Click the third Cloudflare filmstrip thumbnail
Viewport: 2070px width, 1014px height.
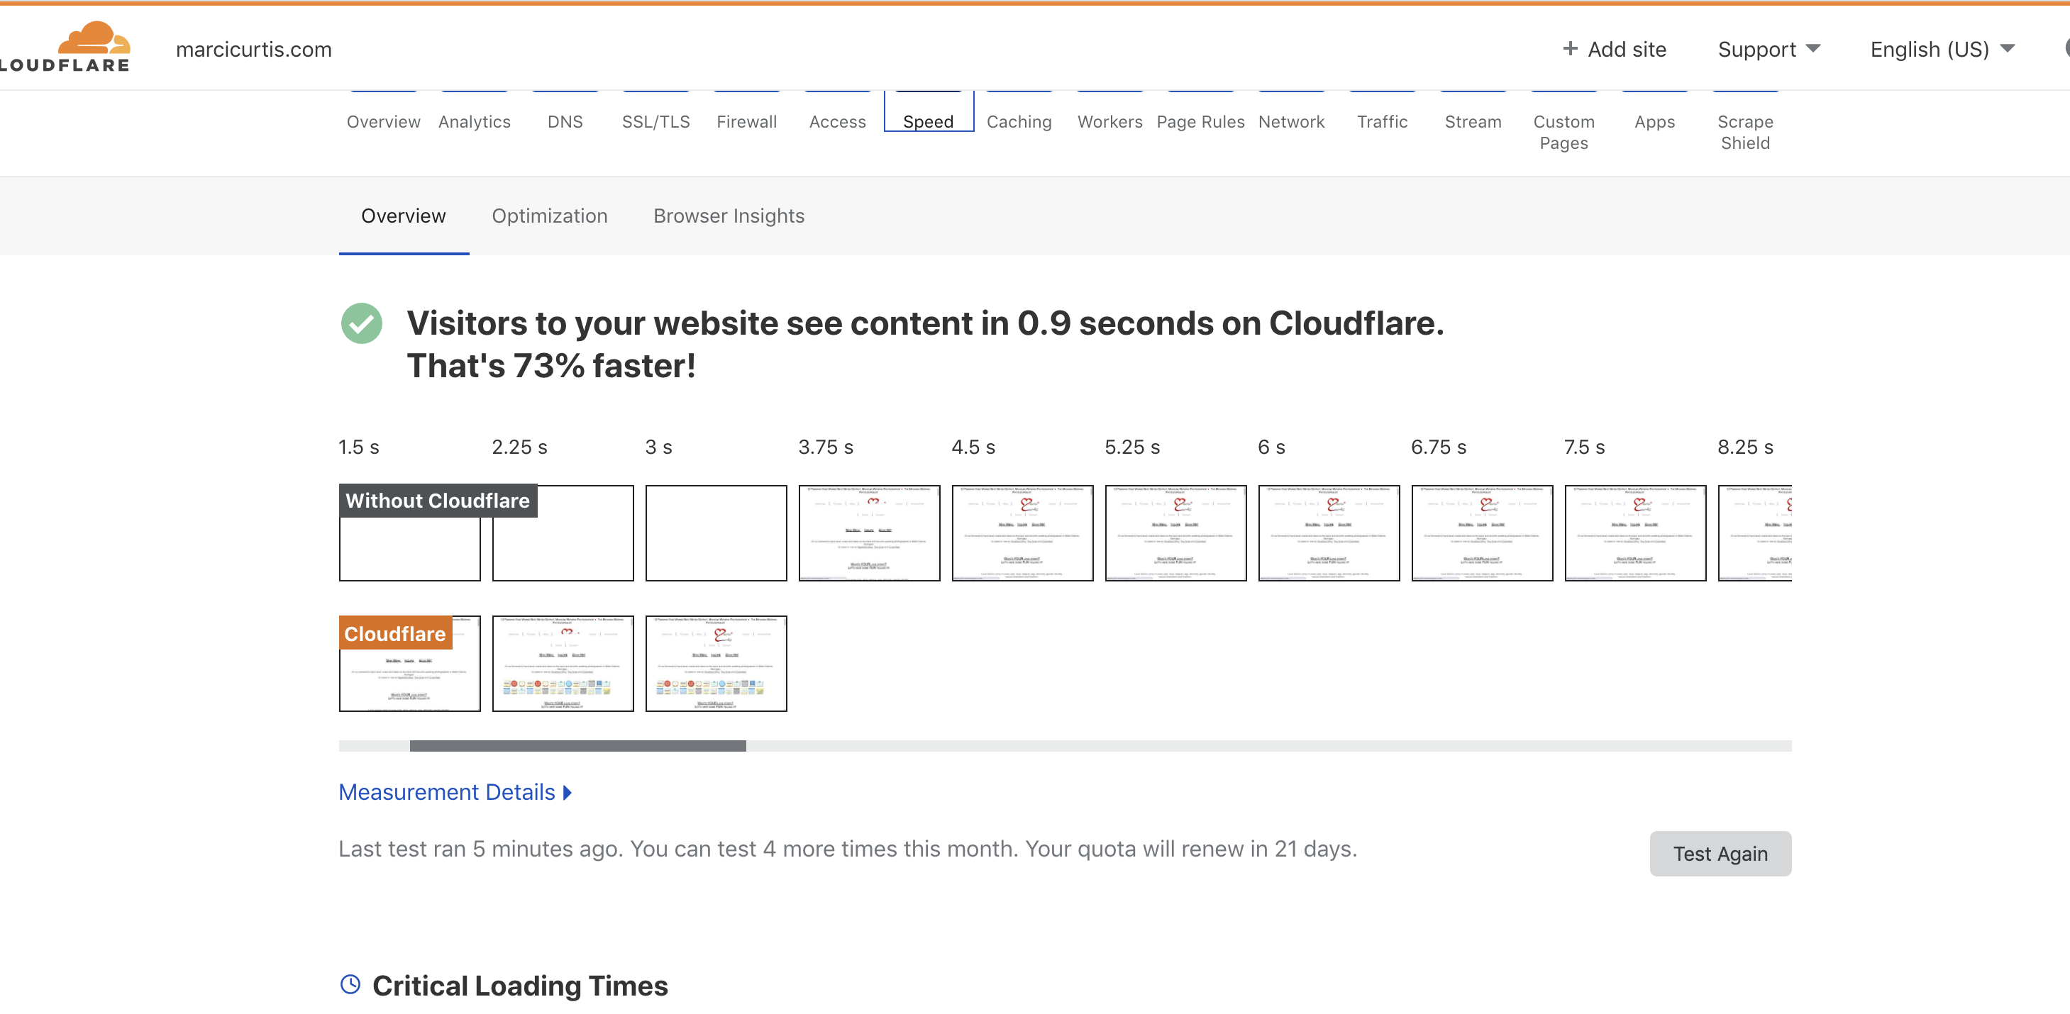[x=715, y=664]
